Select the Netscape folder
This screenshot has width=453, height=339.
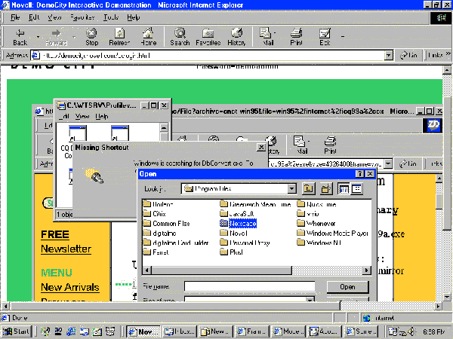tap(238, 224)
